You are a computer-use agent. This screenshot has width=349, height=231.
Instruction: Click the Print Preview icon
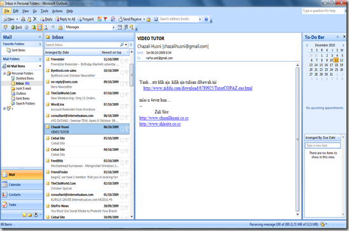46,27
